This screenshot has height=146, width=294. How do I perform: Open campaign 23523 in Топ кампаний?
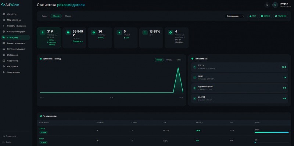pyautogui.click(x=240, y=67)
